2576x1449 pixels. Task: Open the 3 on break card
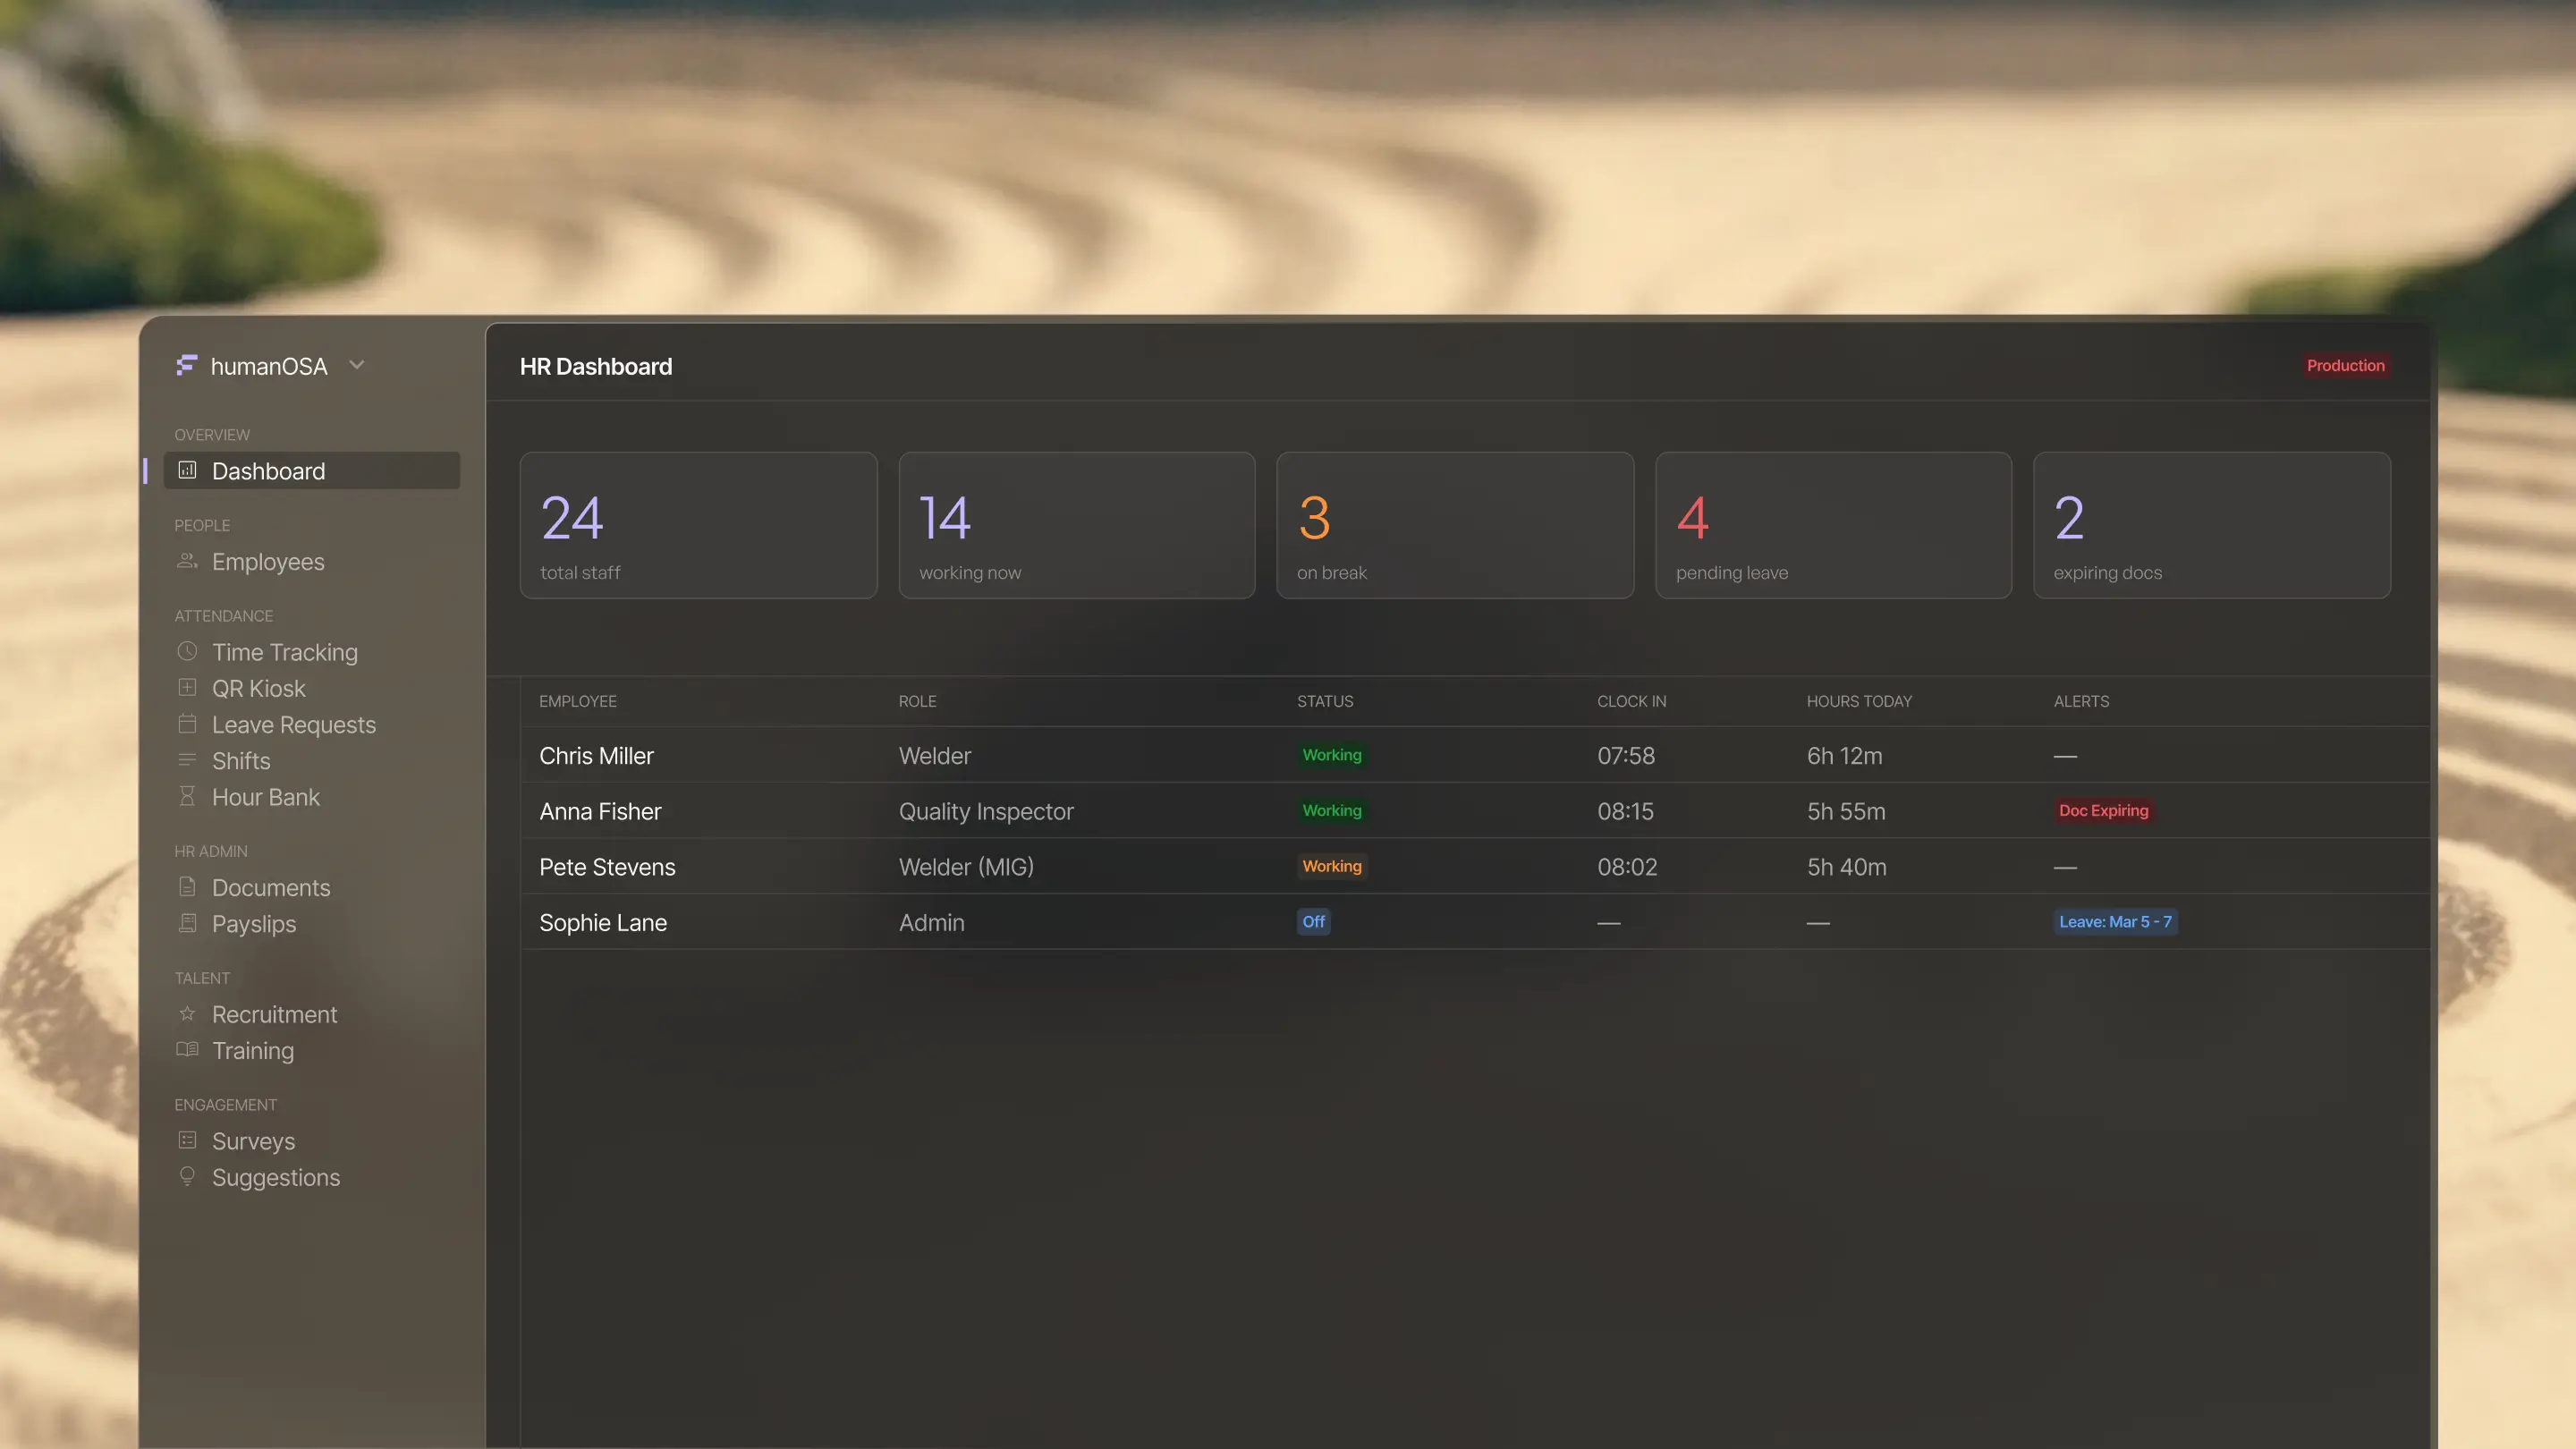1455,525
